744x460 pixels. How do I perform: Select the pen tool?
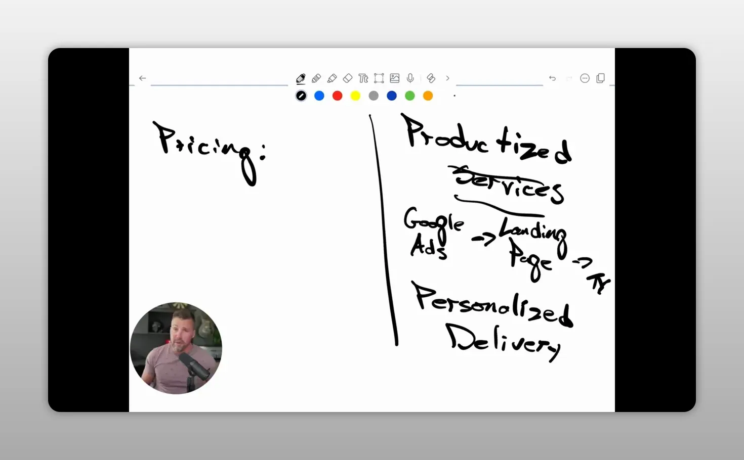[x=301, y=78]
